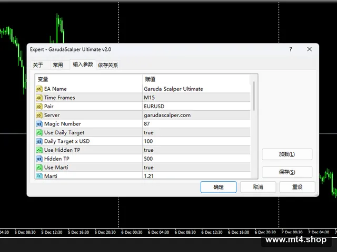
Task: Select the Use Daily Target true value
Action: pyautogui.click(x=196, y=132)
